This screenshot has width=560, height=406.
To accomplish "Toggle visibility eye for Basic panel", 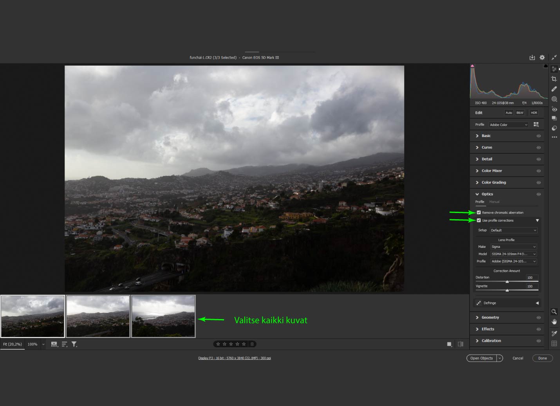I will [x=538, y=136].
